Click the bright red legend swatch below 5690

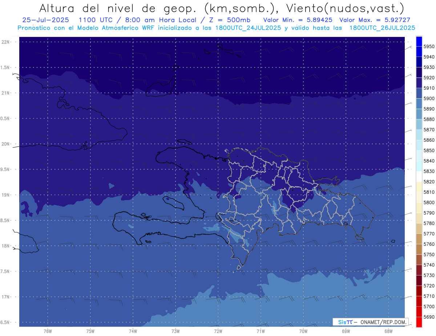[x=419, y=322]
